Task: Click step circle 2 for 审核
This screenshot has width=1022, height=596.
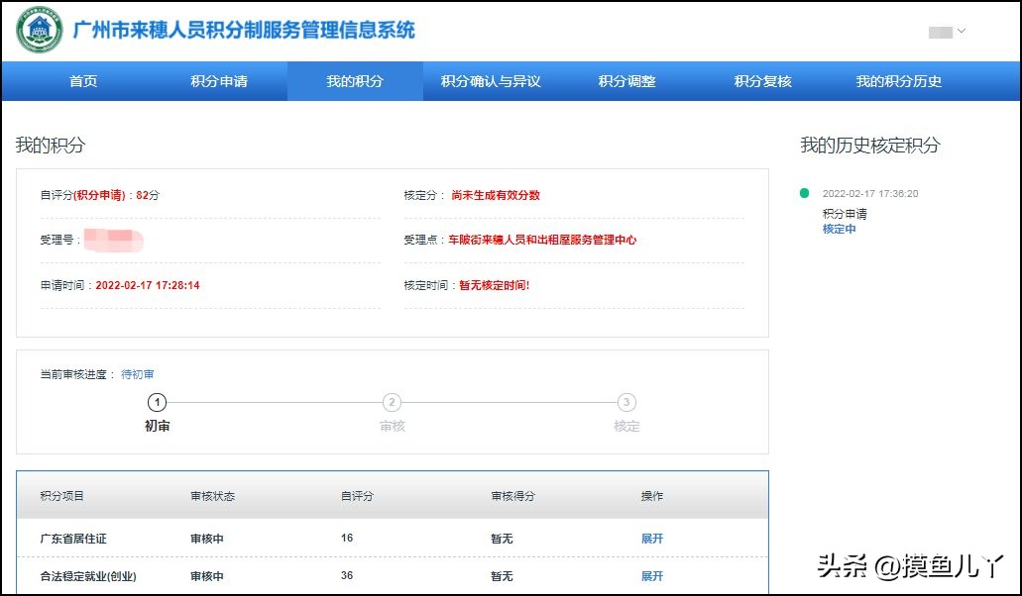Action: (x=392, y=403)
